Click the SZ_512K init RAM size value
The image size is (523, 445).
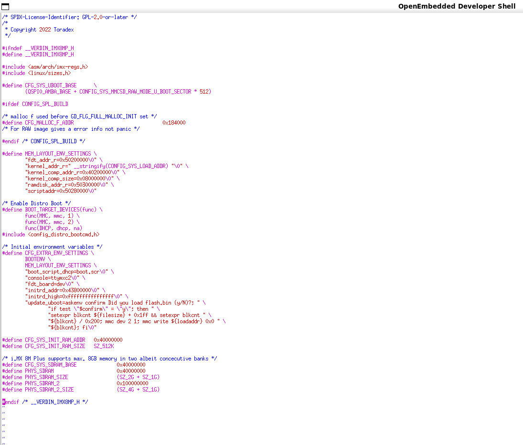104,346
